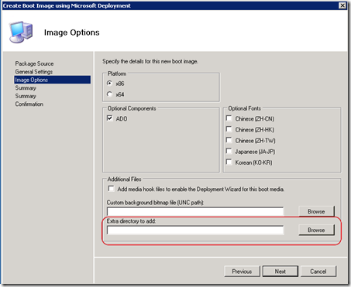Click the Next button
Viewport: 351px width, 287px height.
(x=280, y=272)
